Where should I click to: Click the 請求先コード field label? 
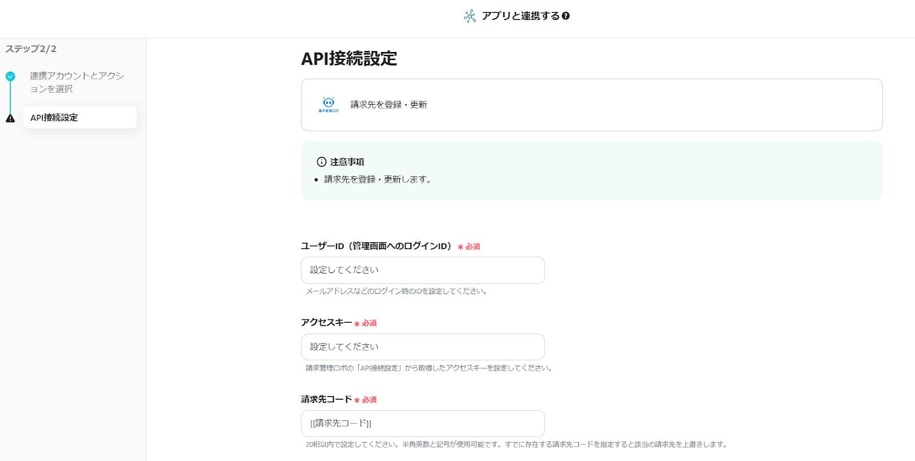tap(327, 399)
